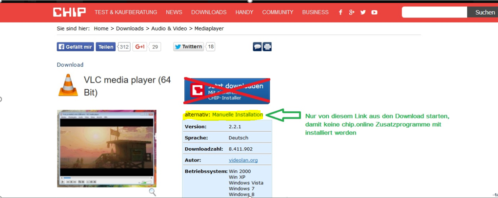Open DOWNLOADS menu item
The width and height of the screenshot is (498, 198).
tap(209, 12)
